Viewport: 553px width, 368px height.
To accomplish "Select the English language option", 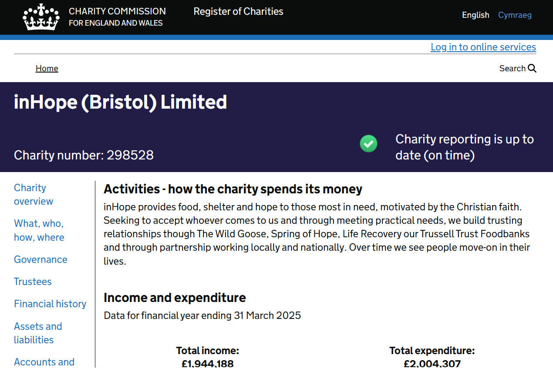I will click(x=475, y=15).
